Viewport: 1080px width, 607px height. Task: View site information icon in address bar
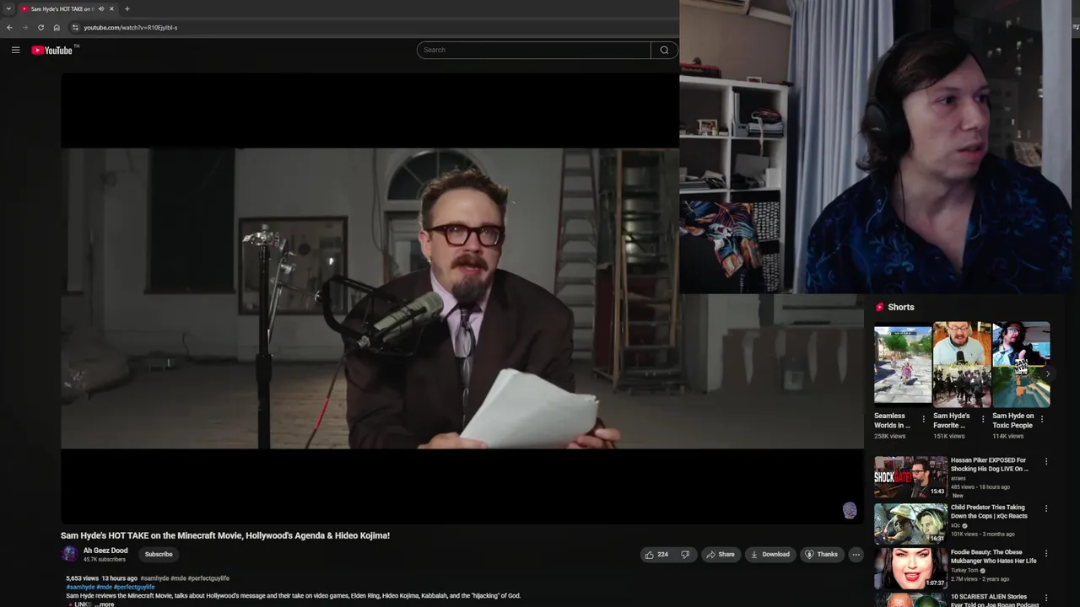[x=75, y=27]
